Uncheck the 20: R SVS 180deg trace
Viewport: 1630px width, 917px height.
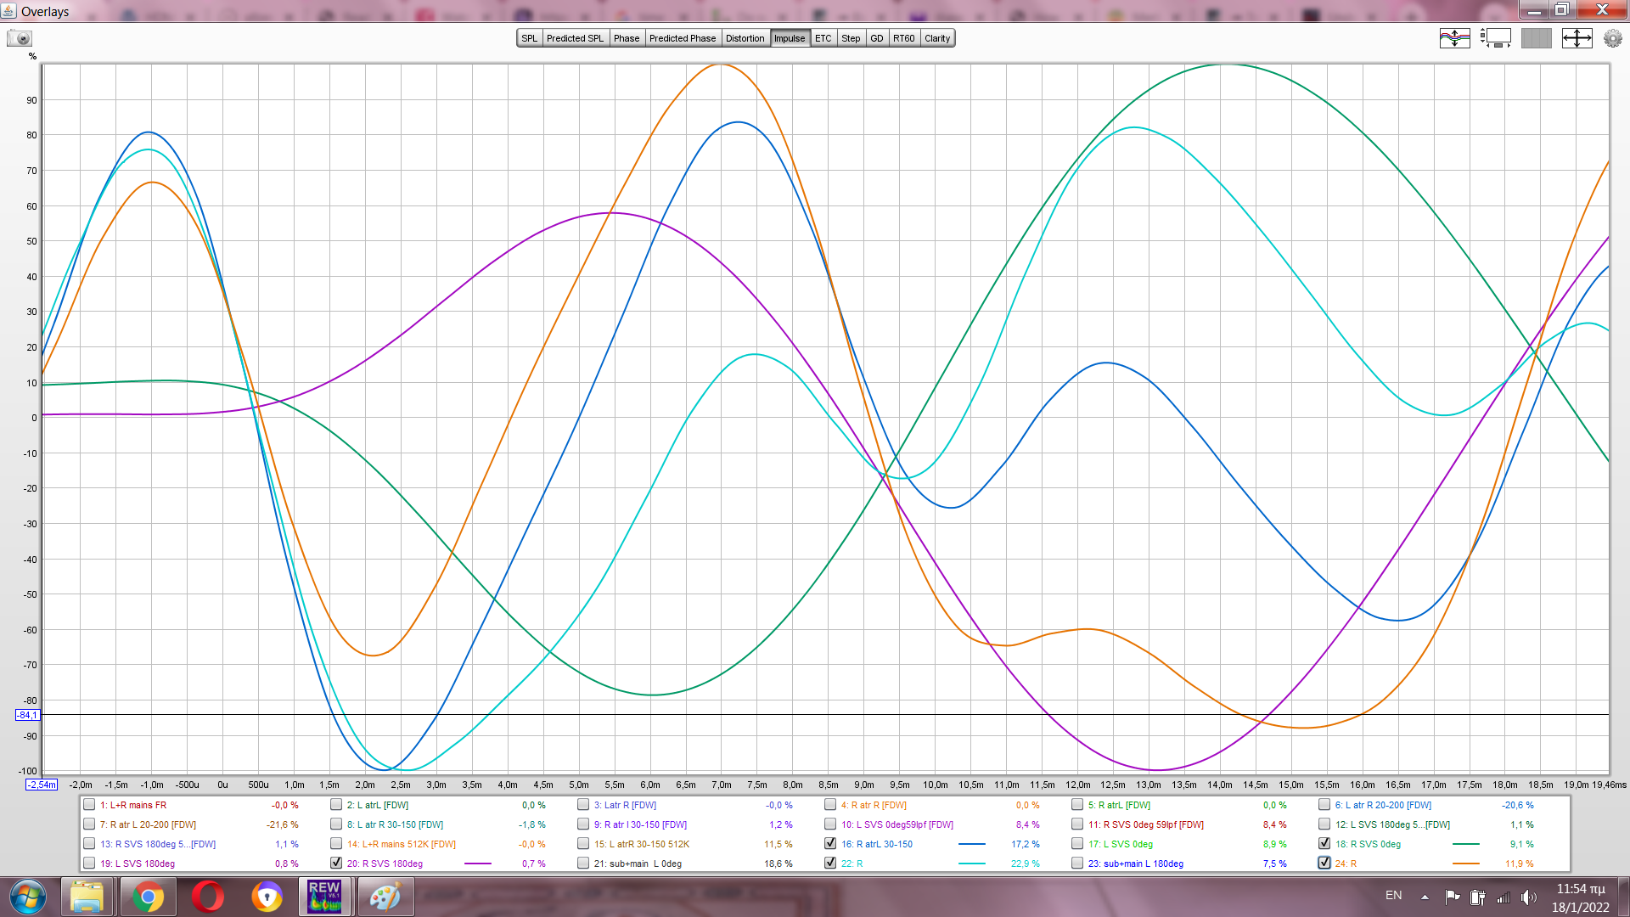[x=336, y=864]
